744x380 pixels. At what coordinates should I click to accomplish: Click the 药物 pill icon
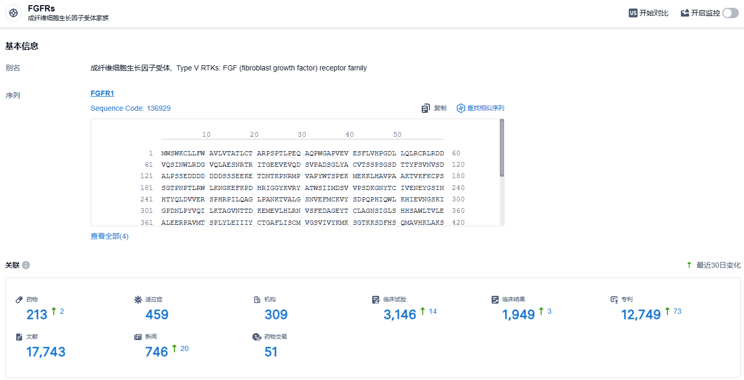[19, 299]
